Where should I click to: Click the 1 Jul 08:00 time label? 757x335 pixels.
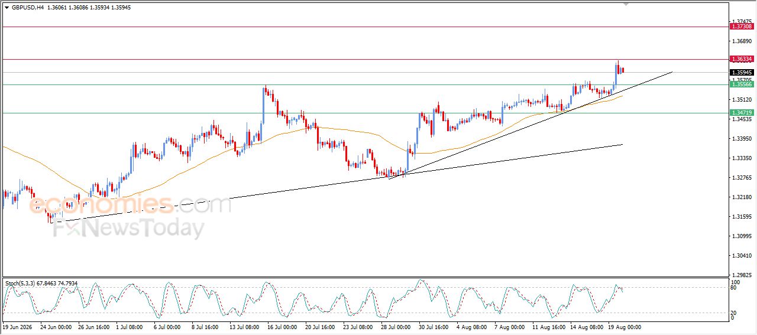[x=130, y=327]
